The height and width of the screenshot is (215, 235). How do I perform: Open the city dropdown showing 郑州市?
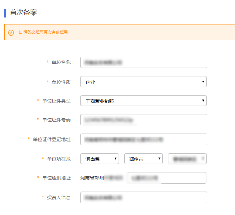(x=143, y=159)
